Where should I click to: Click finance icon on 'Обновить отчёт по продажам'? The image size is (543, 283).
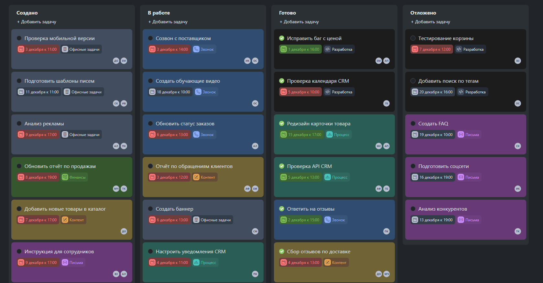[x=65, y=177]
